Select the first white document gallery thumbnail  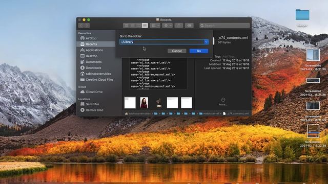[130, 103]
